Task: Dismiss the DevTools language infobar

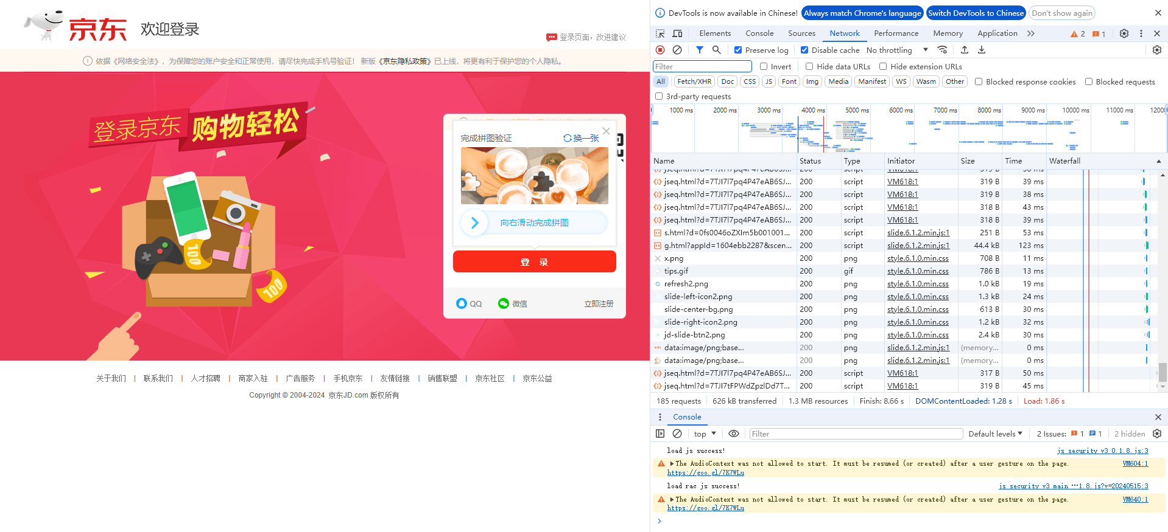Action: tap(1158, 13)
